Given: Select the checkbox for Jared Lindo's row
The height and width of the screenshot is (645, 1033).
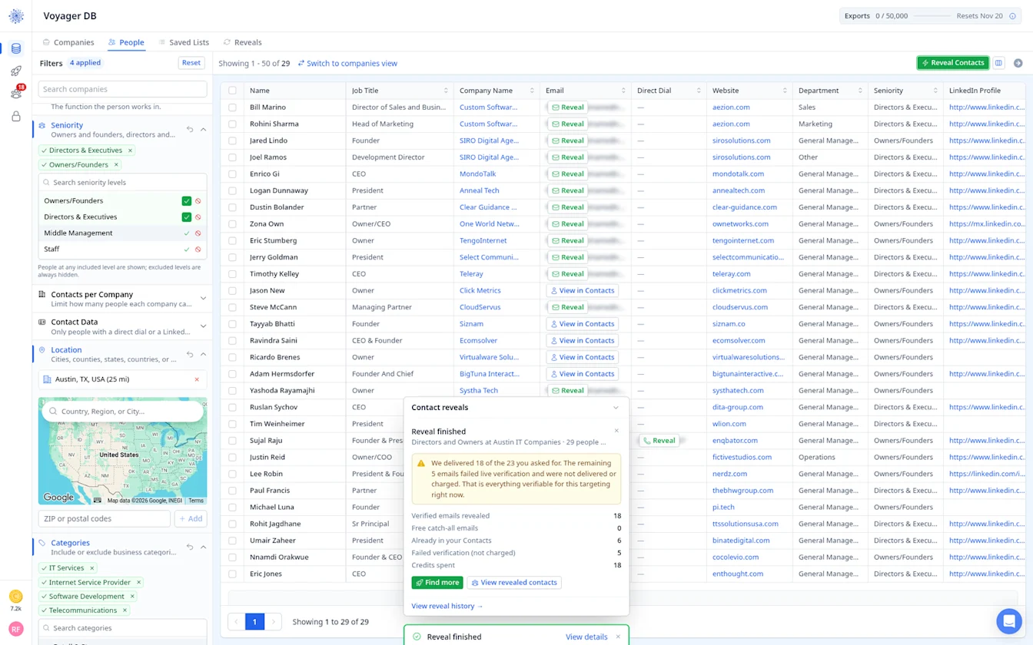Looking at the screenshot, I should tap(232, 141).
